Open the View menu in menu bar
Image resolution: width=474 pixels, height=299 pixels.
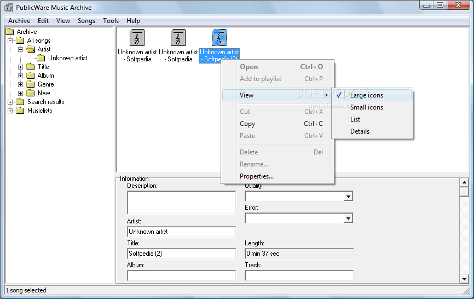(x=63, y=21)
